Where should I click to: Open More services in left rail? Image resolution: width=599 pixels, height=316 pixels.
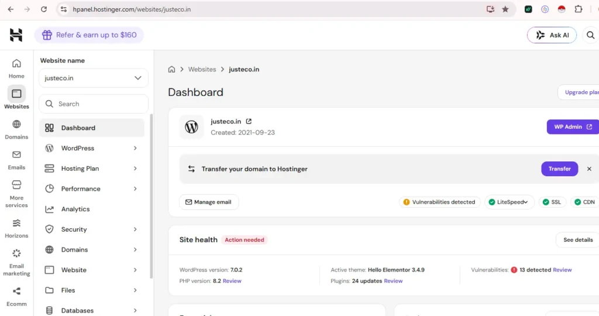[x=16, y=194]
